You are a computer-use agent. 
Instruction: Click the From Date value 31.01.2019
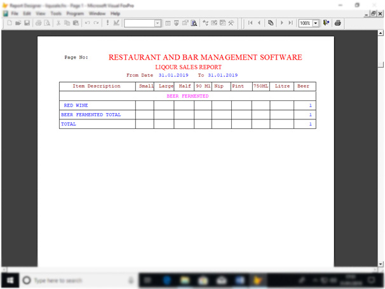click(x=173, y=75)
